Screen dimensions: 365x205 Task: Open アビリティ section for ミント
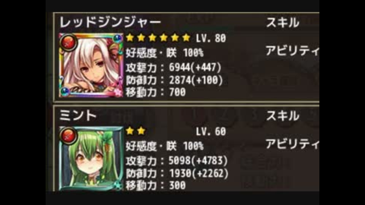coord(292,144)
